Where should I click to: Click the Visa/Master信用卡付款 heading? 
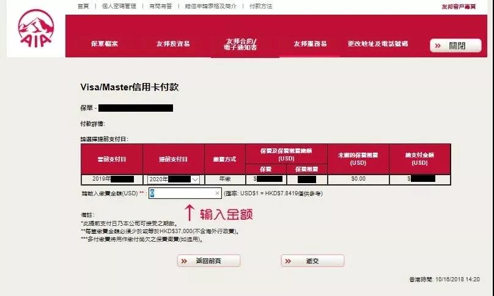click(130, 87)
